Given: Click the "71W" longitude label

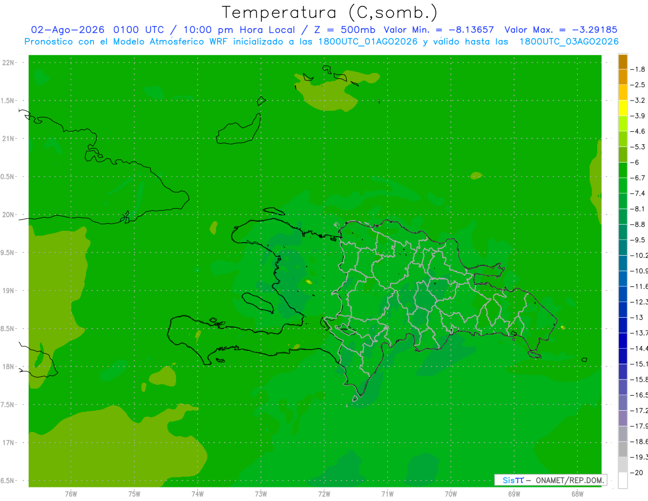Looking at the screenshot, I should (x=387, y=493).
